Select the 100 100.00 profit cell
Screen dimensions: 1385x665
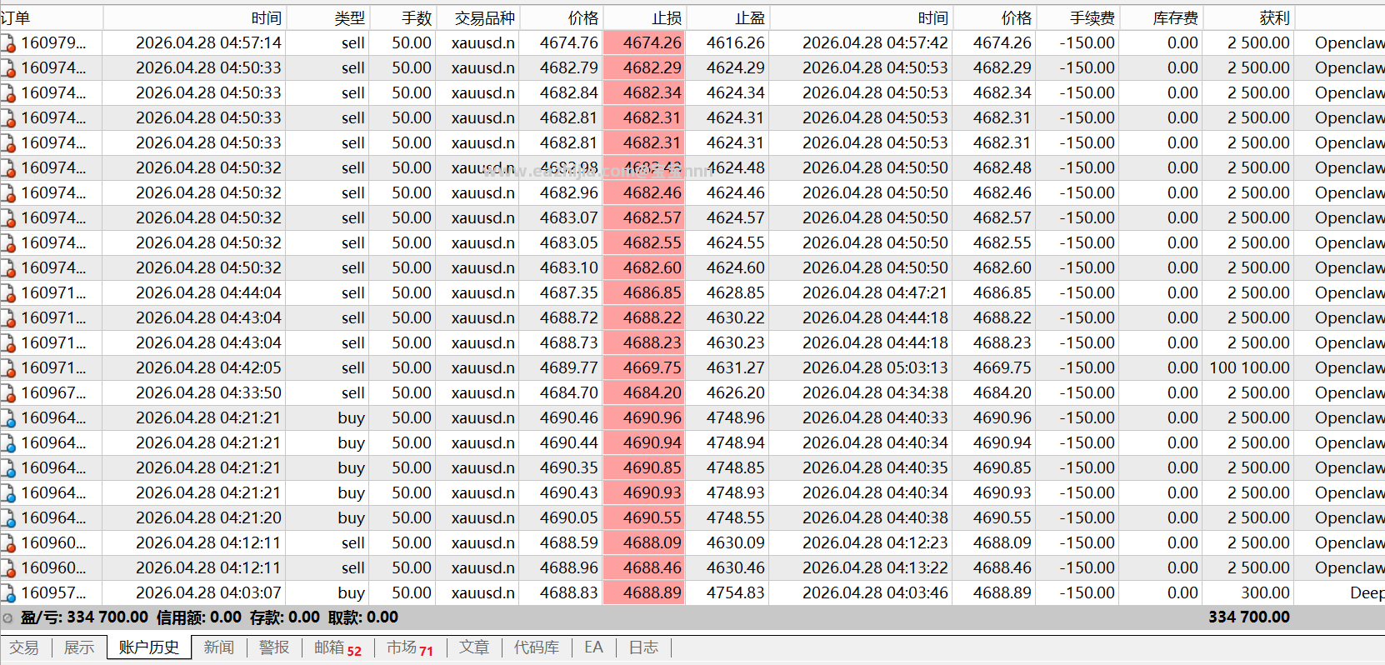(1248, 367)
